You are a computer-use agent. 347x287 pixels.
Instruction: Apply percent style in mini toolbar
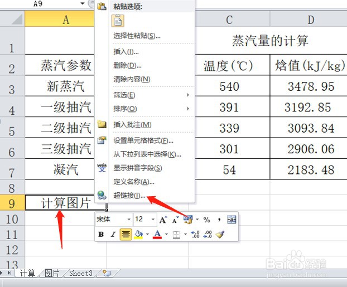(207, 220)
